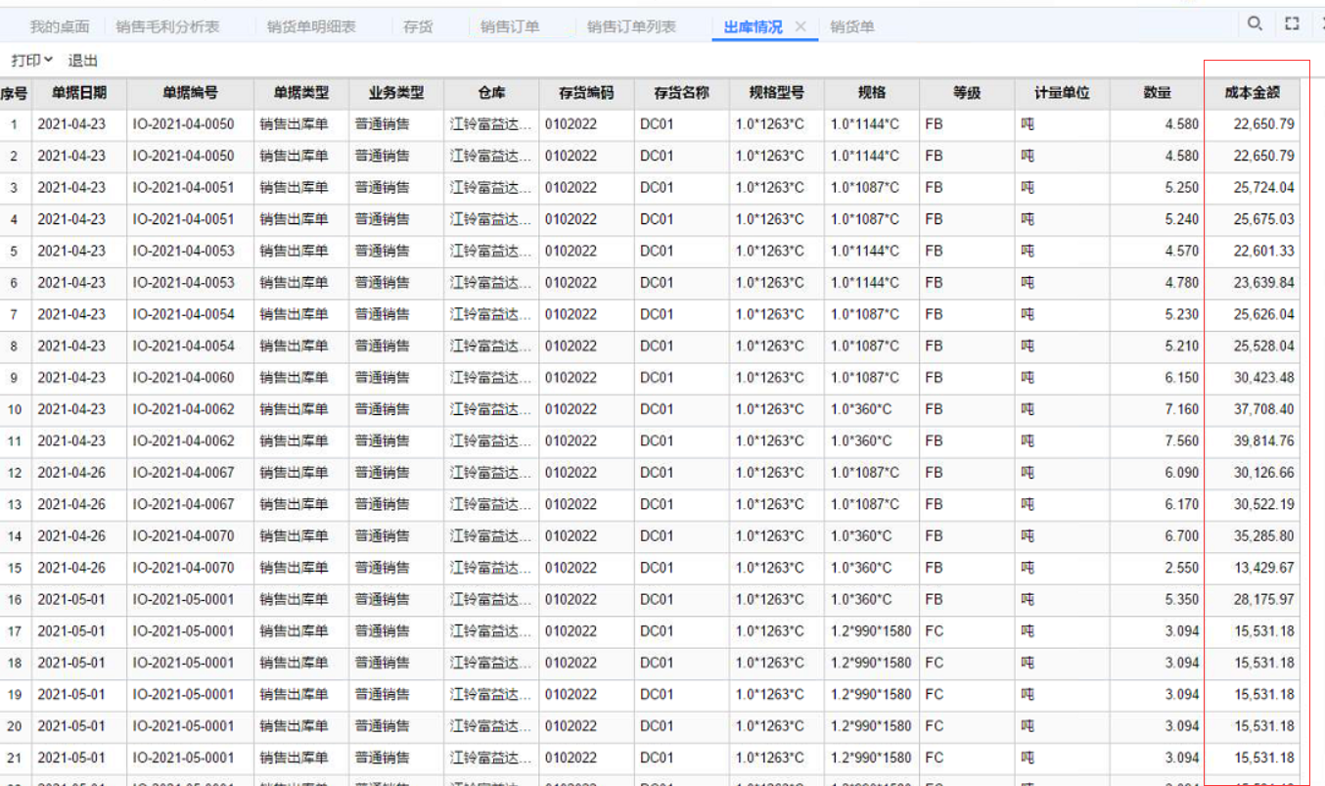Click the 仓库 column header
The height and width of the screenshot is (786, 1325).
[x=491, y=93]
